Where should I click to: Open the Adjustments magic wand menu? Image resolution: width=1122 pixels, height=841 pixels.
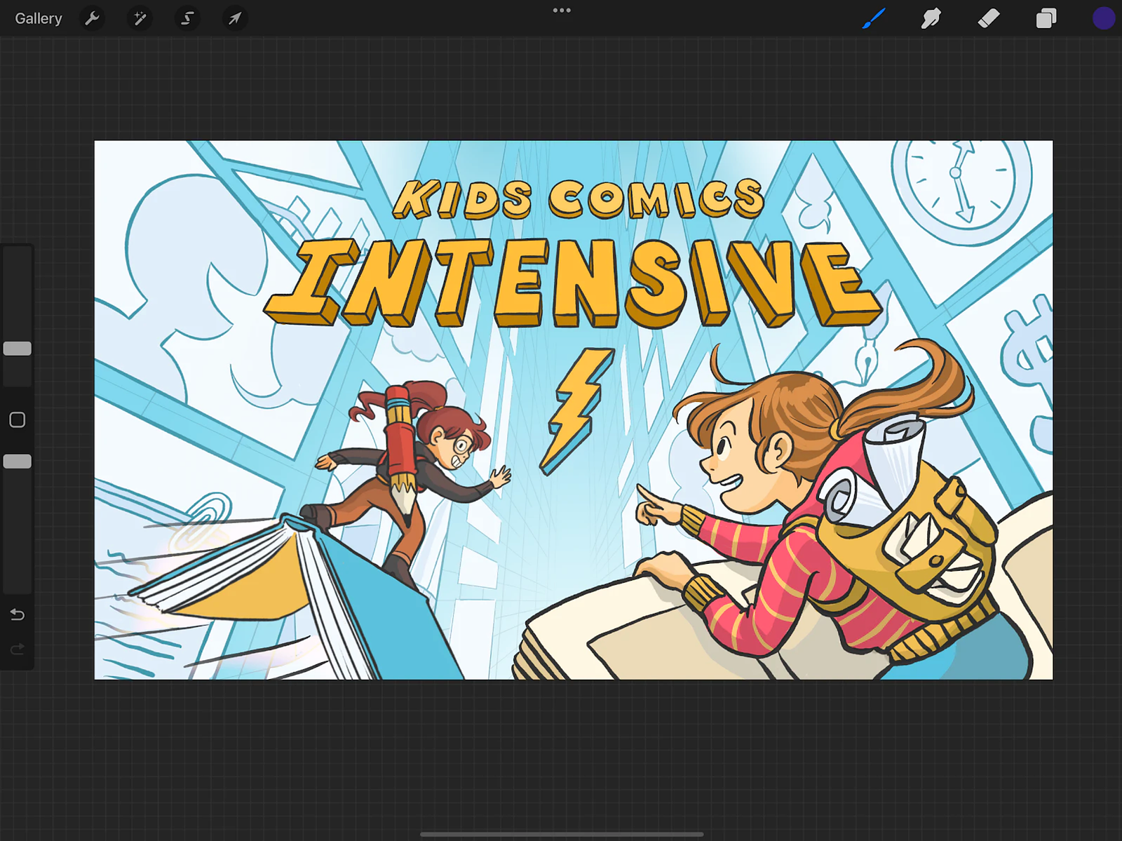tap(140, 18)
